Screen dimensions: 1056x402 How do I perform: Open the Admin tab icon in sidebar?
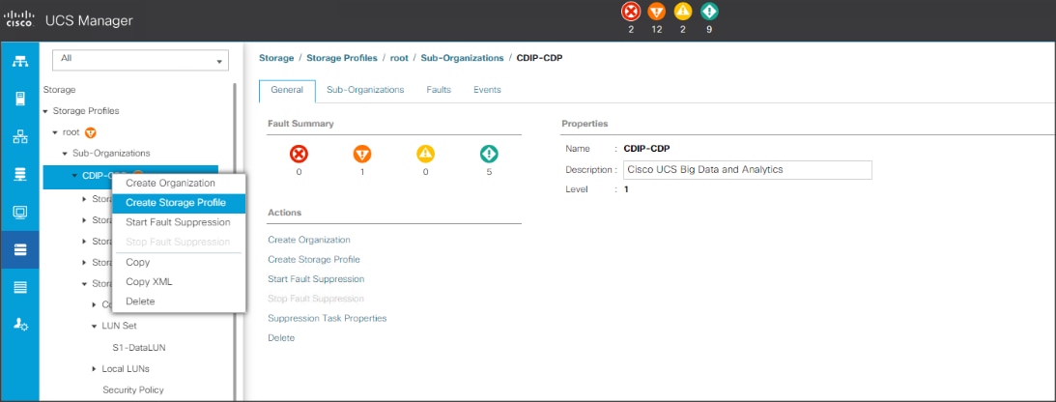[20, 325]
